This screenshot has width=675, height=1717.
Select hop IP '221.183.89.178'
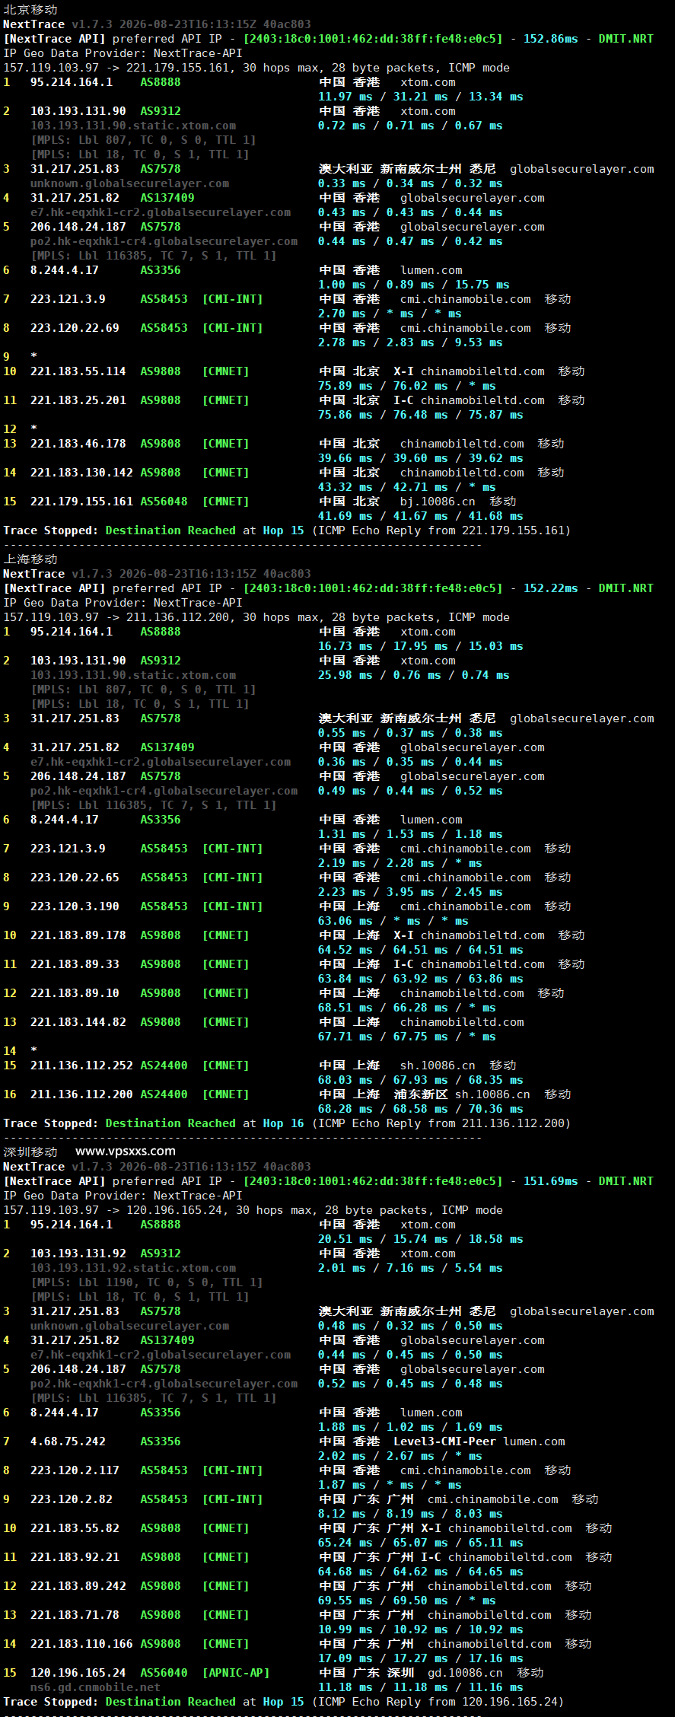click(78, 935)
